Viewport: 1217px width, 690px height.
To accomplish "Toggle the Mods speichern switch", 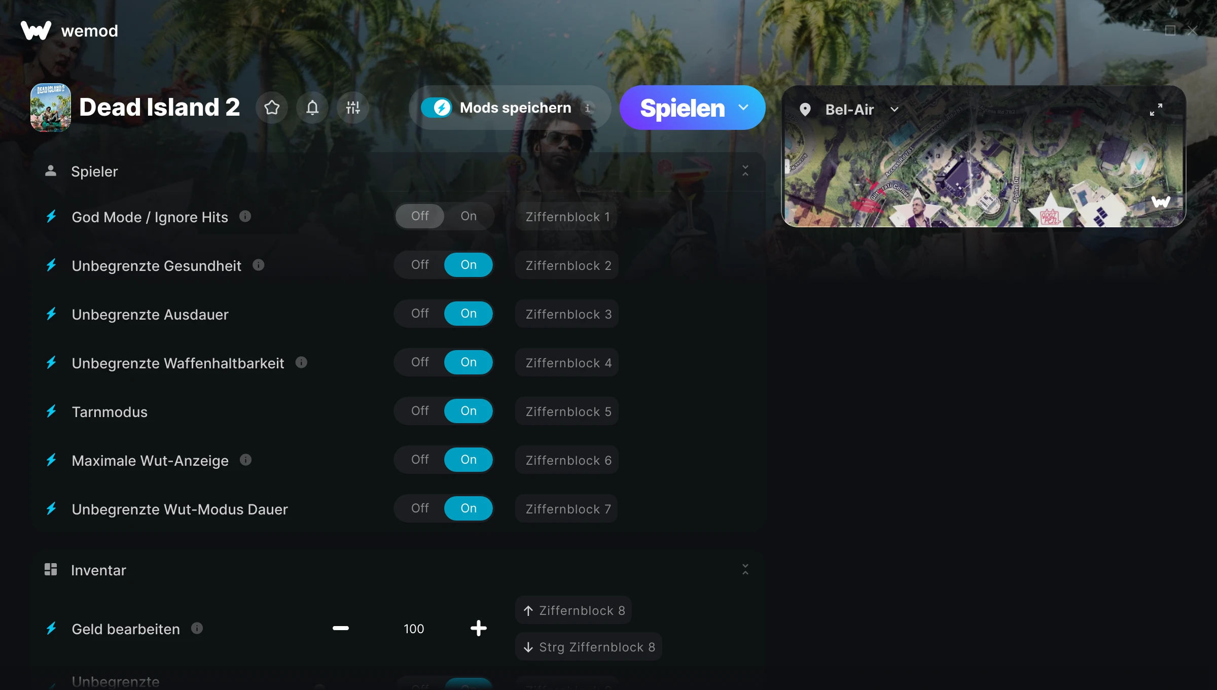I will [436, 108].
